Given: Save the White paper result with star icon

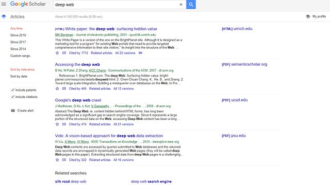Looking at the screenshot, I should point(57,53).
